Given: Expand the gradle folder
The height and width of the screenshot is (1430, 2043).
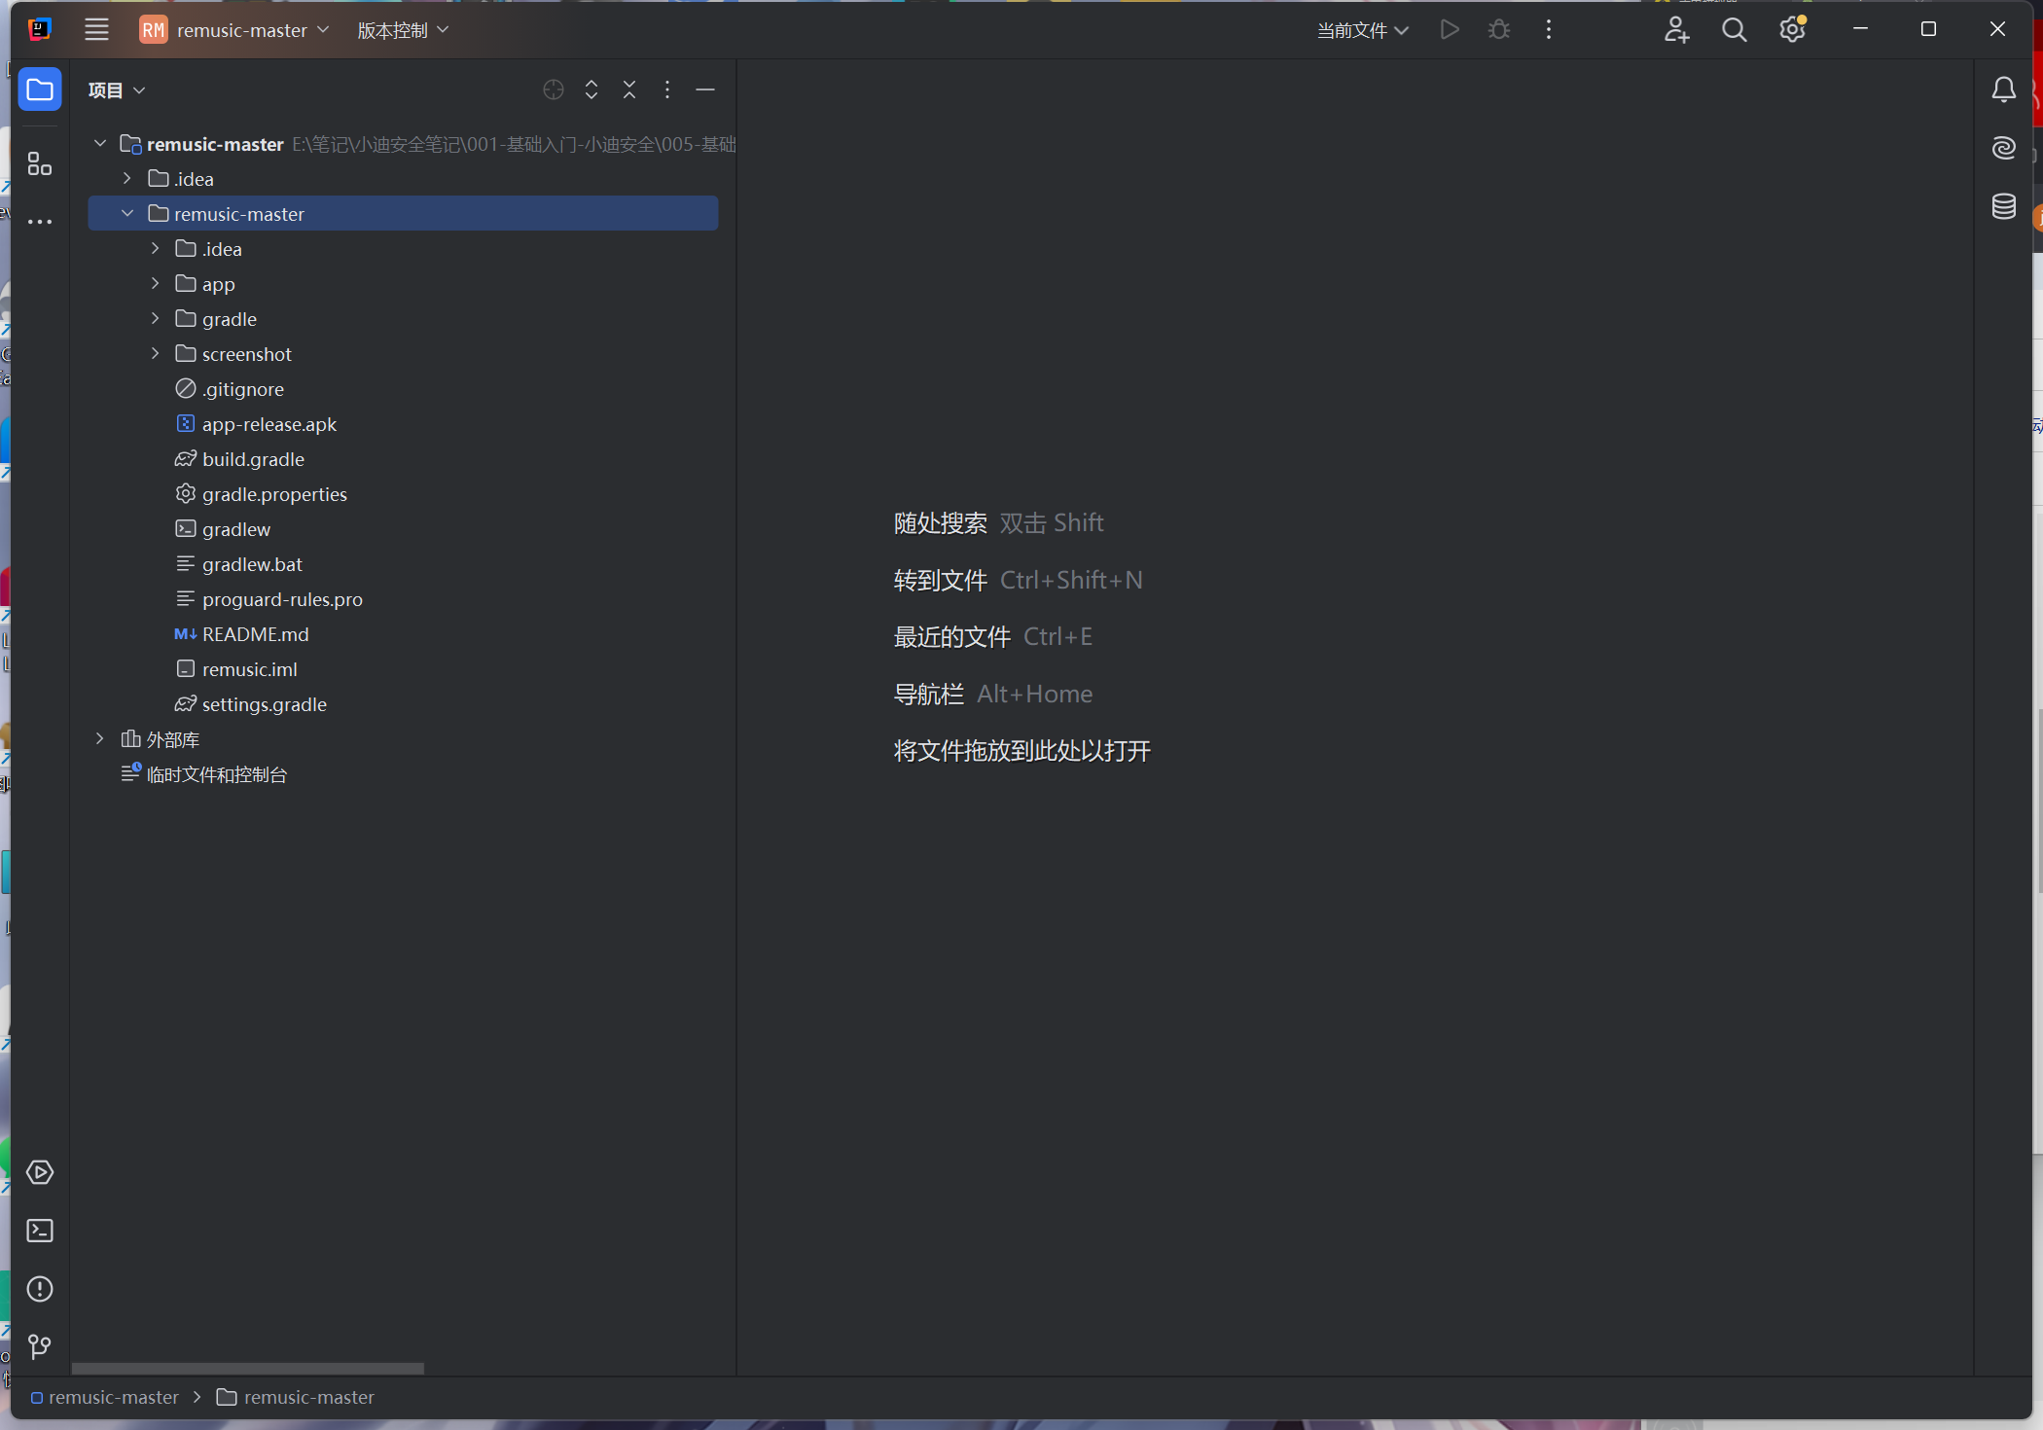Looking at the screenshot, I should pos(155,319).
